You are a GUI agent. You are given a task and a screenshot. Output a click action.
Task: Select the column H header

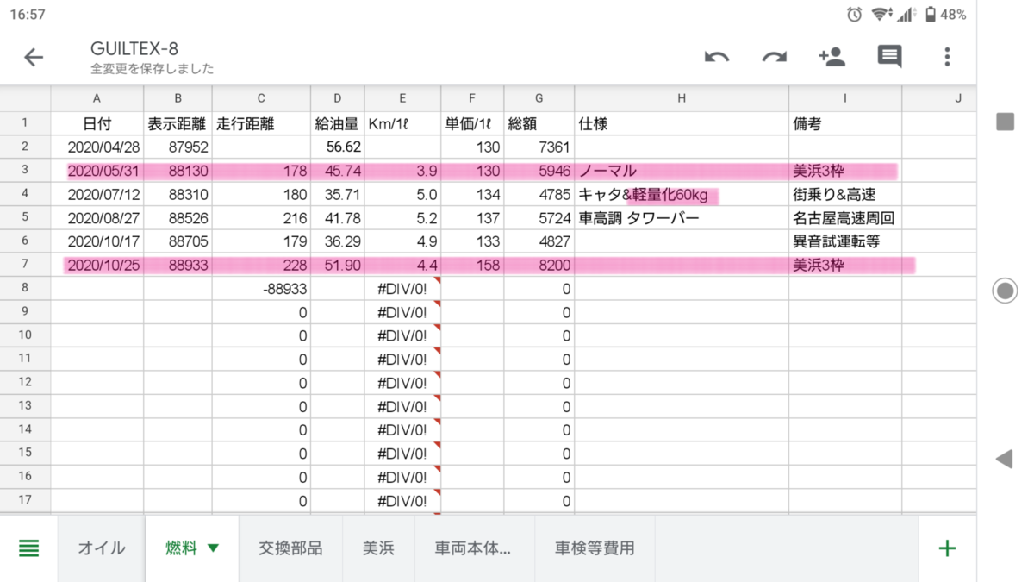682,98
